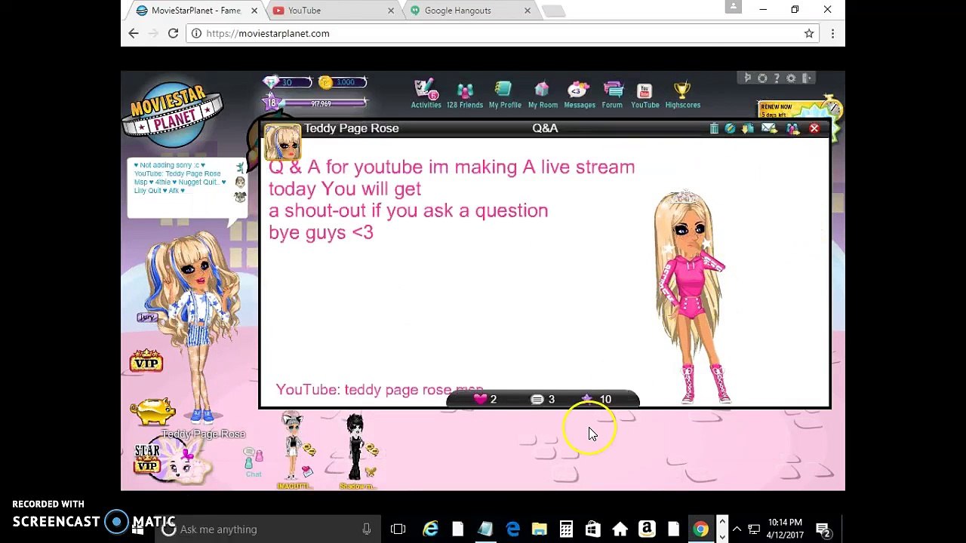Click the Star VIP badge

(147, 459)
